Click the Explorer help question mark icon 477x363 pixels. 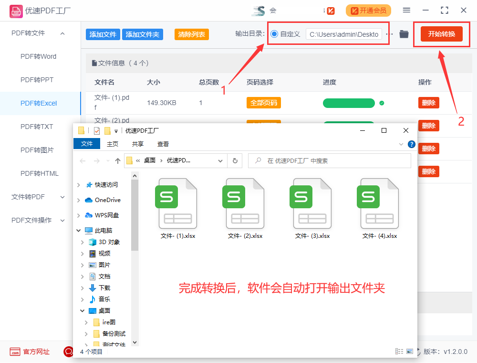click(x=411, y=144)
